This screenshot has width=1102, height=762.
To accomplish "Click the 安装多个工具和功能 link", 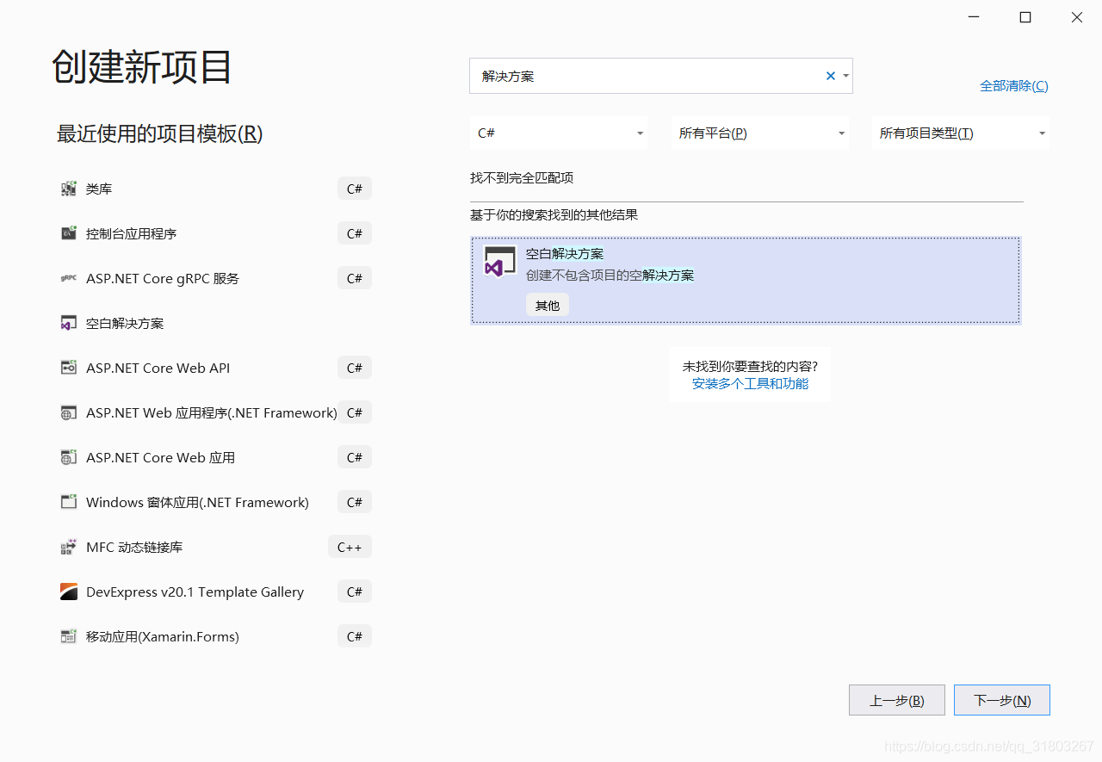I will click(750, 383).
